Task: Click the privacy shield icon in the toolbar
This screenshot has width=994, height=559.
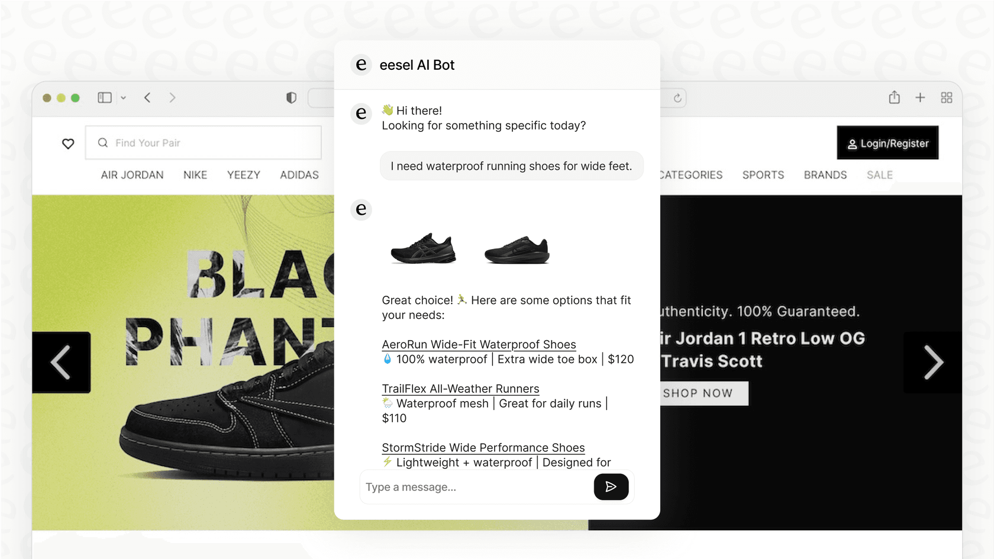Action: click(x=291, y=98)
